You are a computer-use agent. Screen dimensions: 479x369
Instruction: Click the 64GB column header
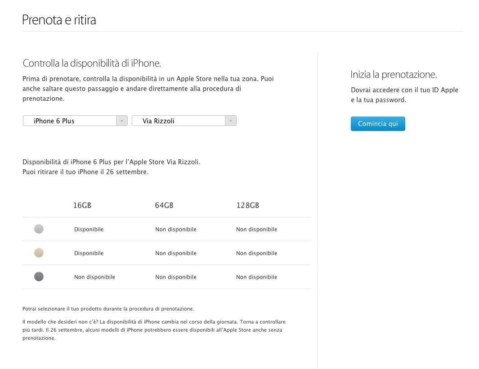tap(164, 205)
